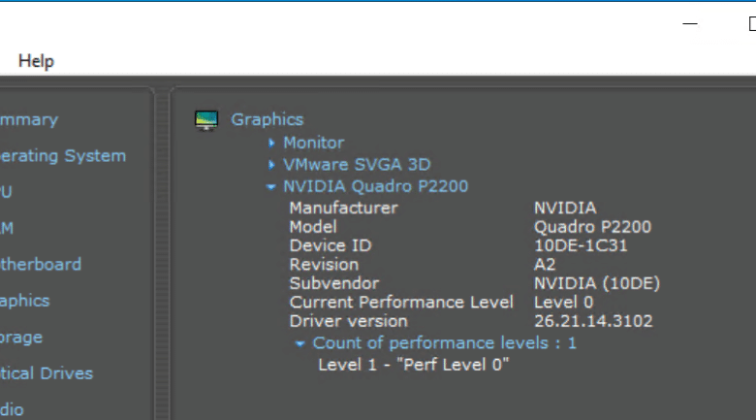Select Count of performance levels : 1
The image size is (756, 420).
(445, 343)
